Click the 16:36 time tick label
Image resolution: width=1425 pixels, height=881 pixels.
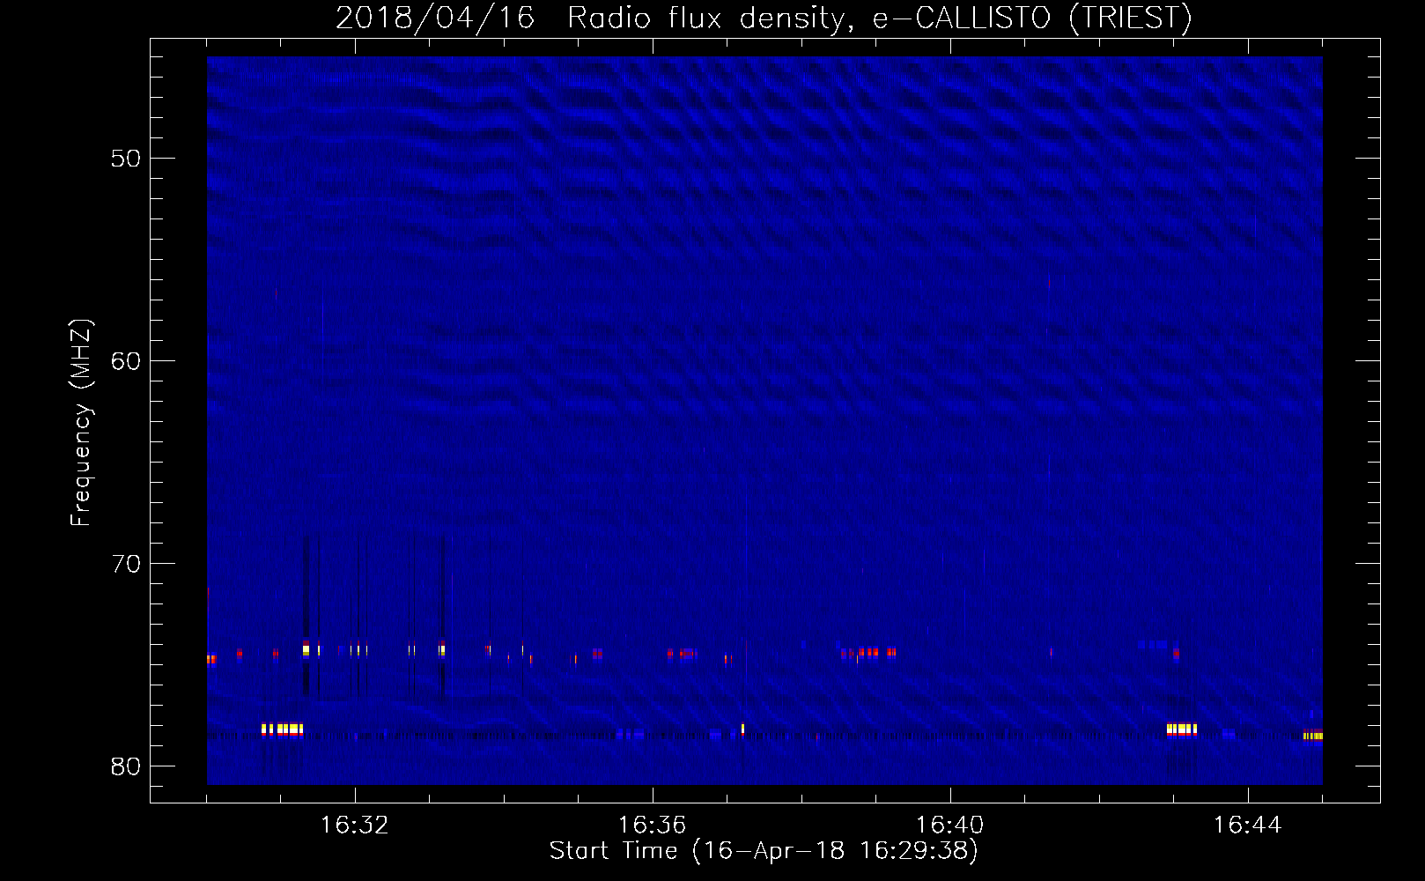pyautogui.click(x=652, y=825)
